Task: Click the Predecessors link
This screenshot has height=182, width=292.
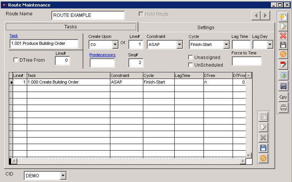Action: coord(102,55)
